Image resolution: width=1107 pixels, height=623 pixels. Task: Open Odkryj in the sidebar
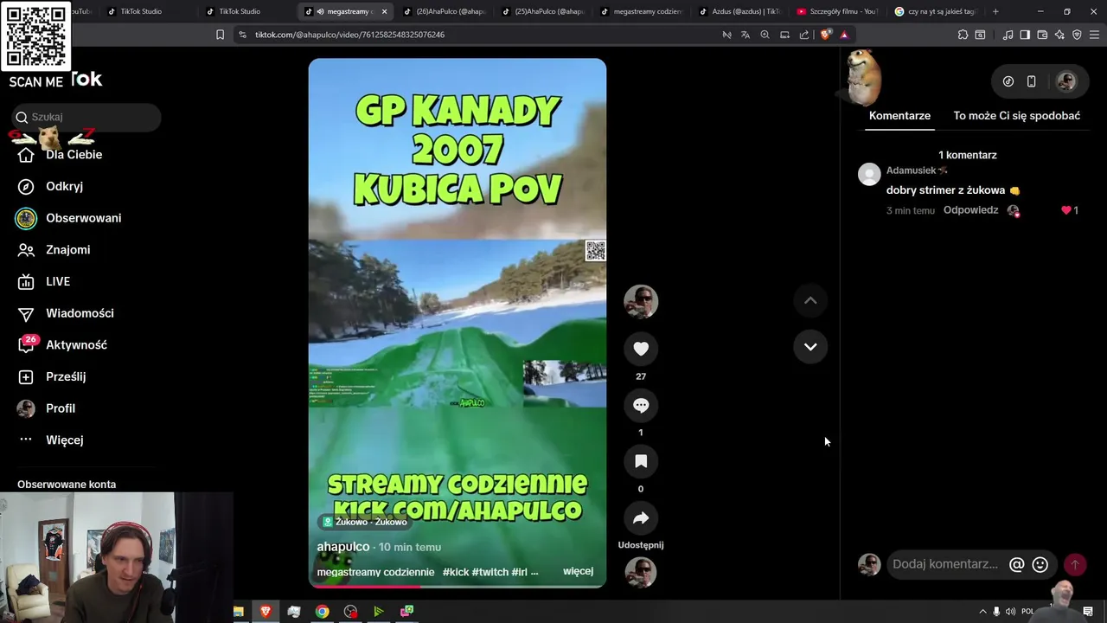(x=64, y=186)
